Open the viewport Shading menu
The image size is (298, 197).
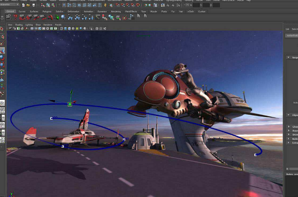tap(19, 25)
